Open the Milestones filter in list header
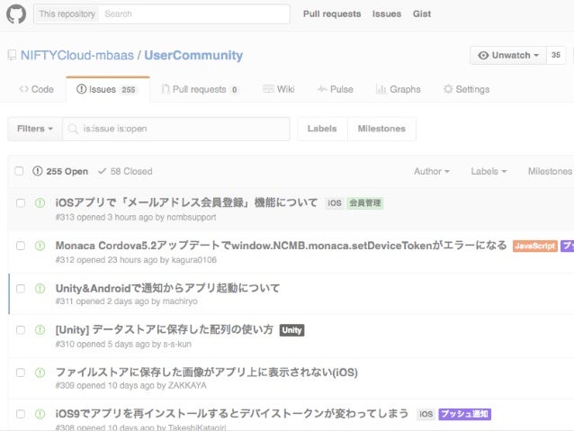The image size is (574, 431). pos(551,171)
